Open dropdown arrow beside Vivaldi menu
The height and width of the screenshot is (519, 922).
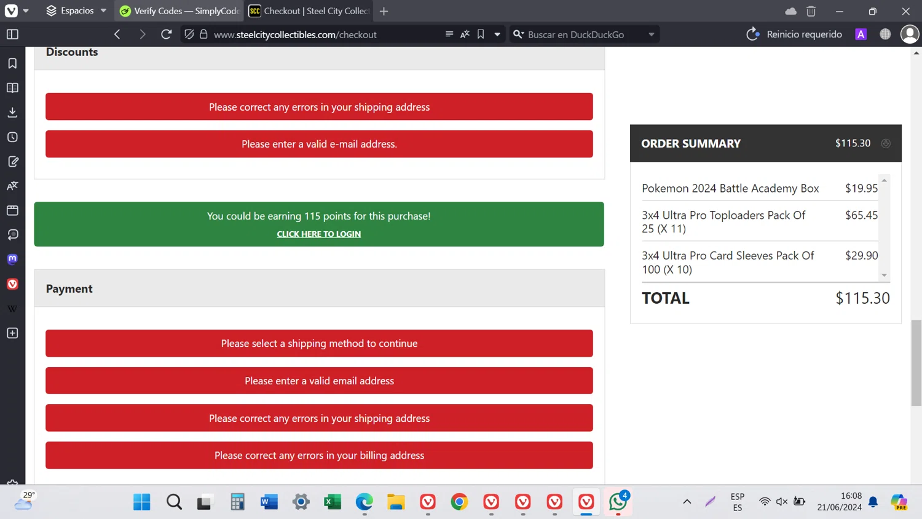26,11
